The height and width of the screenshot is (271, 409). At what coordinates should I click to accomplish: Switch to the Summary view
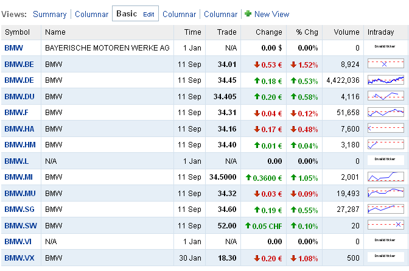pos(49,14)
